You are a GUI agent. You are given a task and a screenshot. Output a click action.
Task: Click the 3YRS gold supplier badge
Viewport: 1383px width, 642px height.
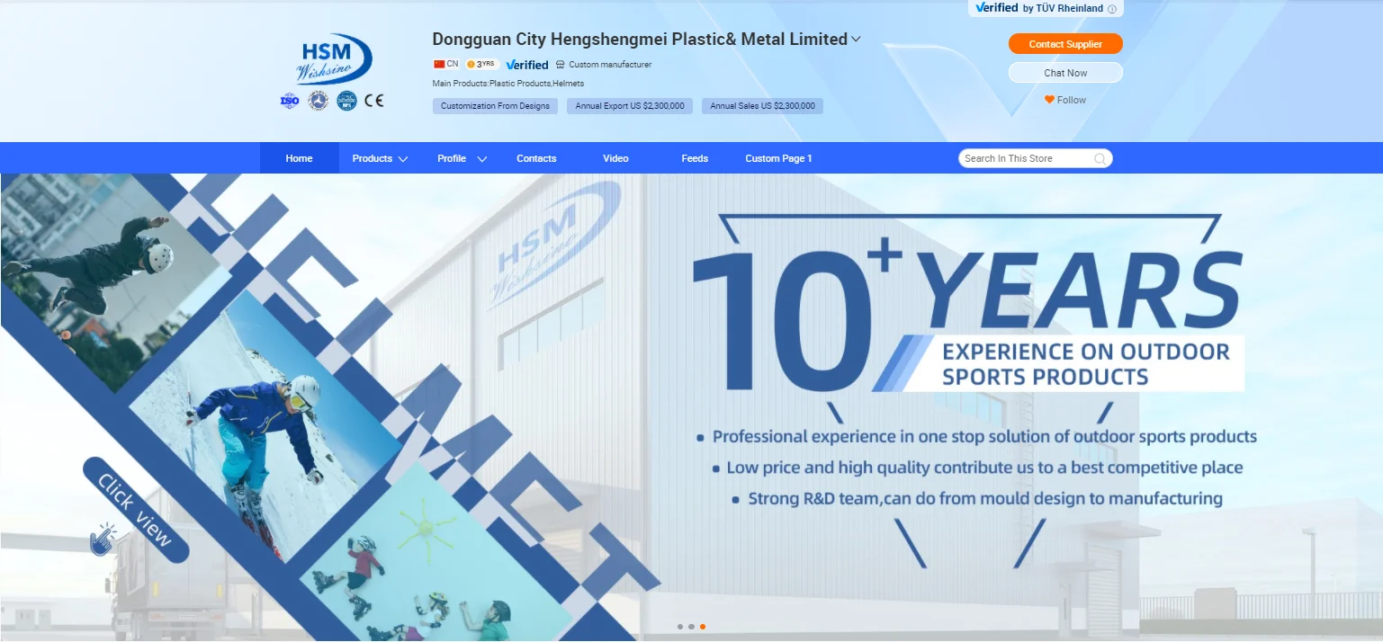tap(482, 65)
